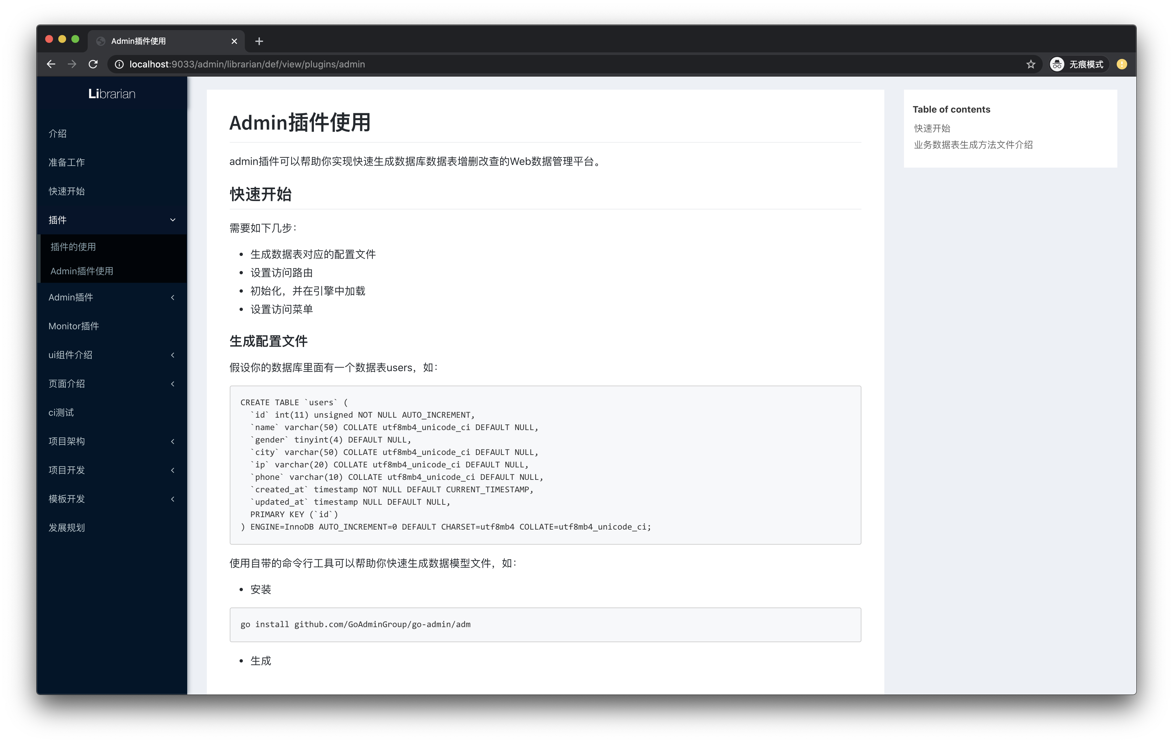Viewport: 1173px width, 743px height.
Task: Select Monitor插件 in the sidebar
Action: point(74,326)
